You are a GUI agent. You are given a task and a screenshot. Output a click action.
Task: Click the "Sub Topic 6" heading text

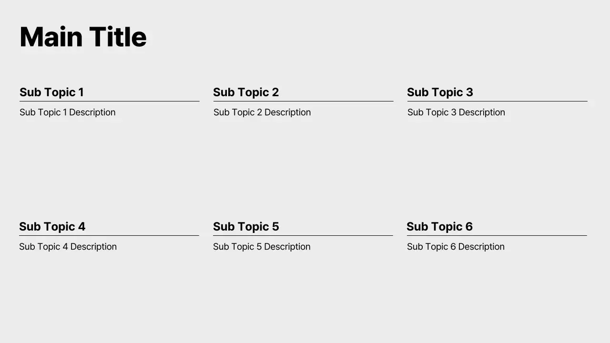(439, 227)
